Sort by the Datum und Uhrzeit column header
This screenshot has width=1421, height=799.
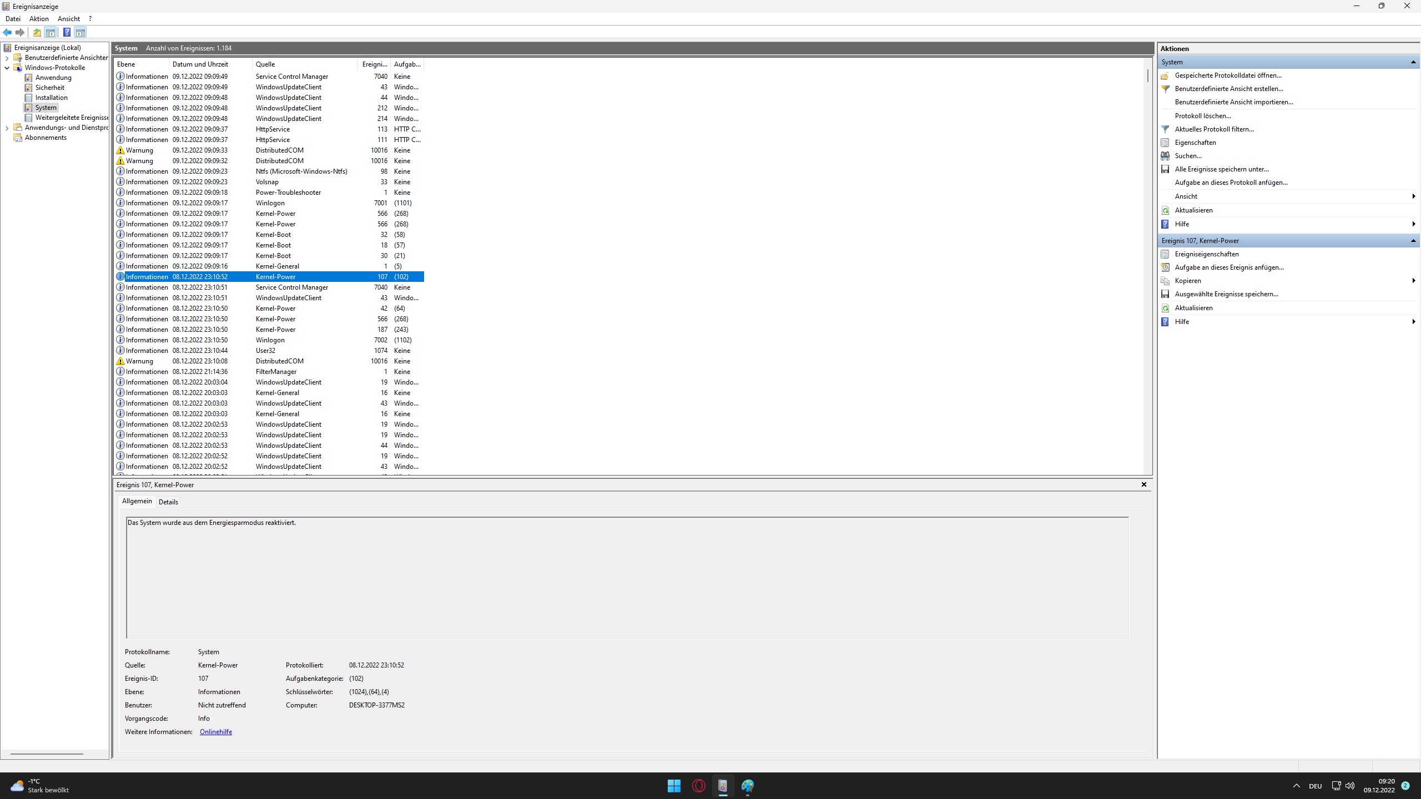click(x=200, y=64)
